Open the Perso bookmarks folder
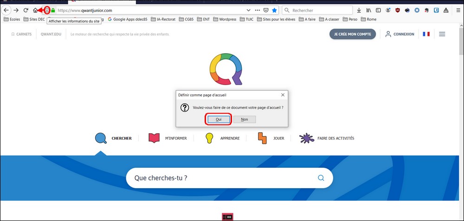Viewport: 464px width, 221px height. pos(350,19)
